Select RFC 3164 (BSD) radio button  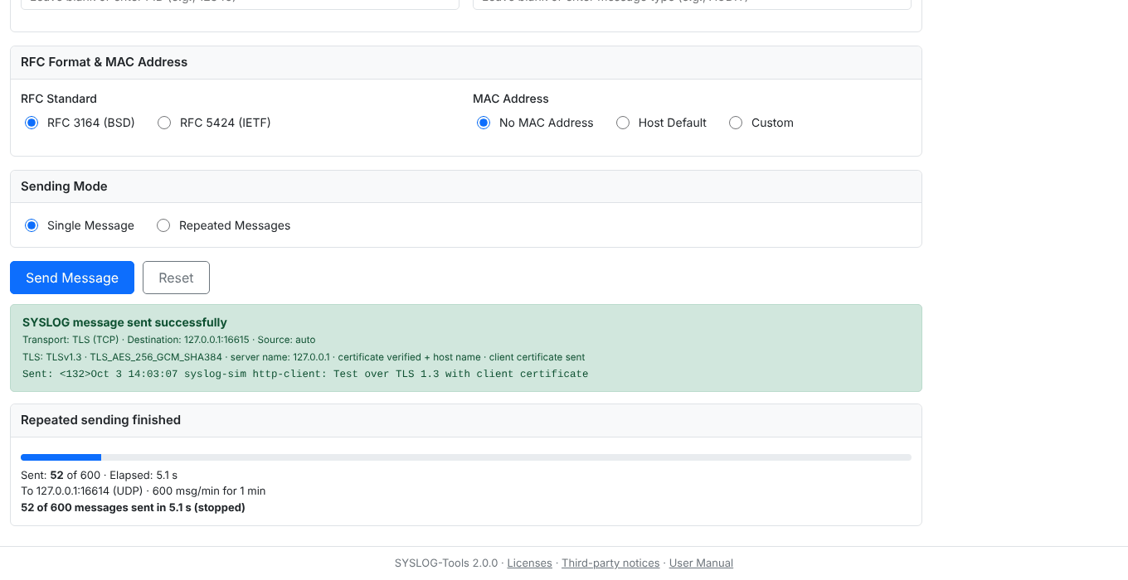(32, 123)
